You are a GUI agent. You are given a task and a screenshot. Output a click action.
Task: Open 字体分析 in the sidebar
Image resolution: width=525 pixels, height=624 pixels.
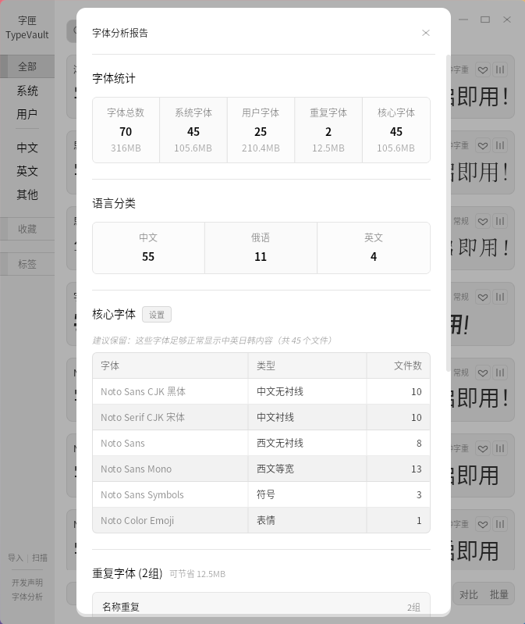tap(27, 597)
